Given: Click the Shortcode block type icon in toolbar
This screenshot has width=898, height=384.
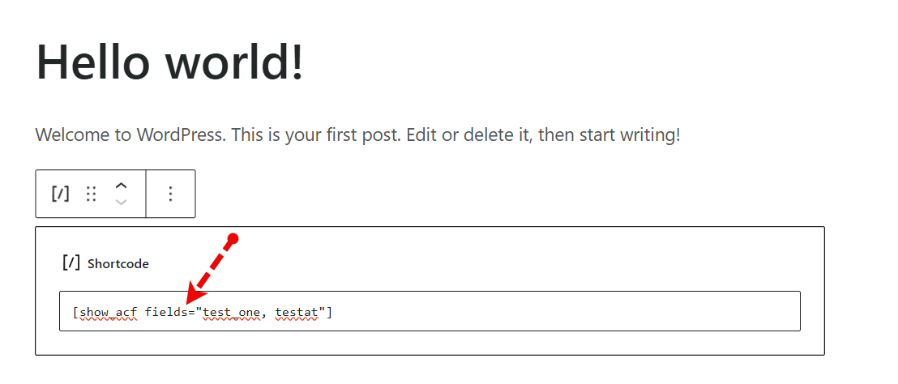Looking at the screenshot, I should pyautogui.click(x=60, y=194).
